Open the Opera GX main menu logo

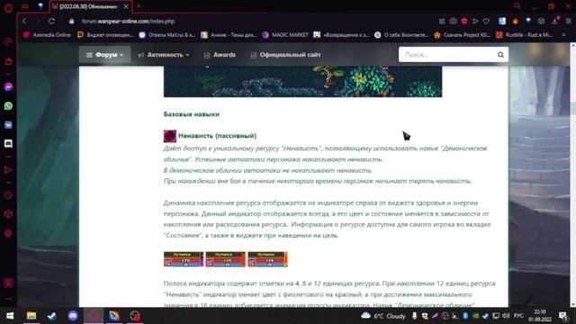tap(8, 7)
